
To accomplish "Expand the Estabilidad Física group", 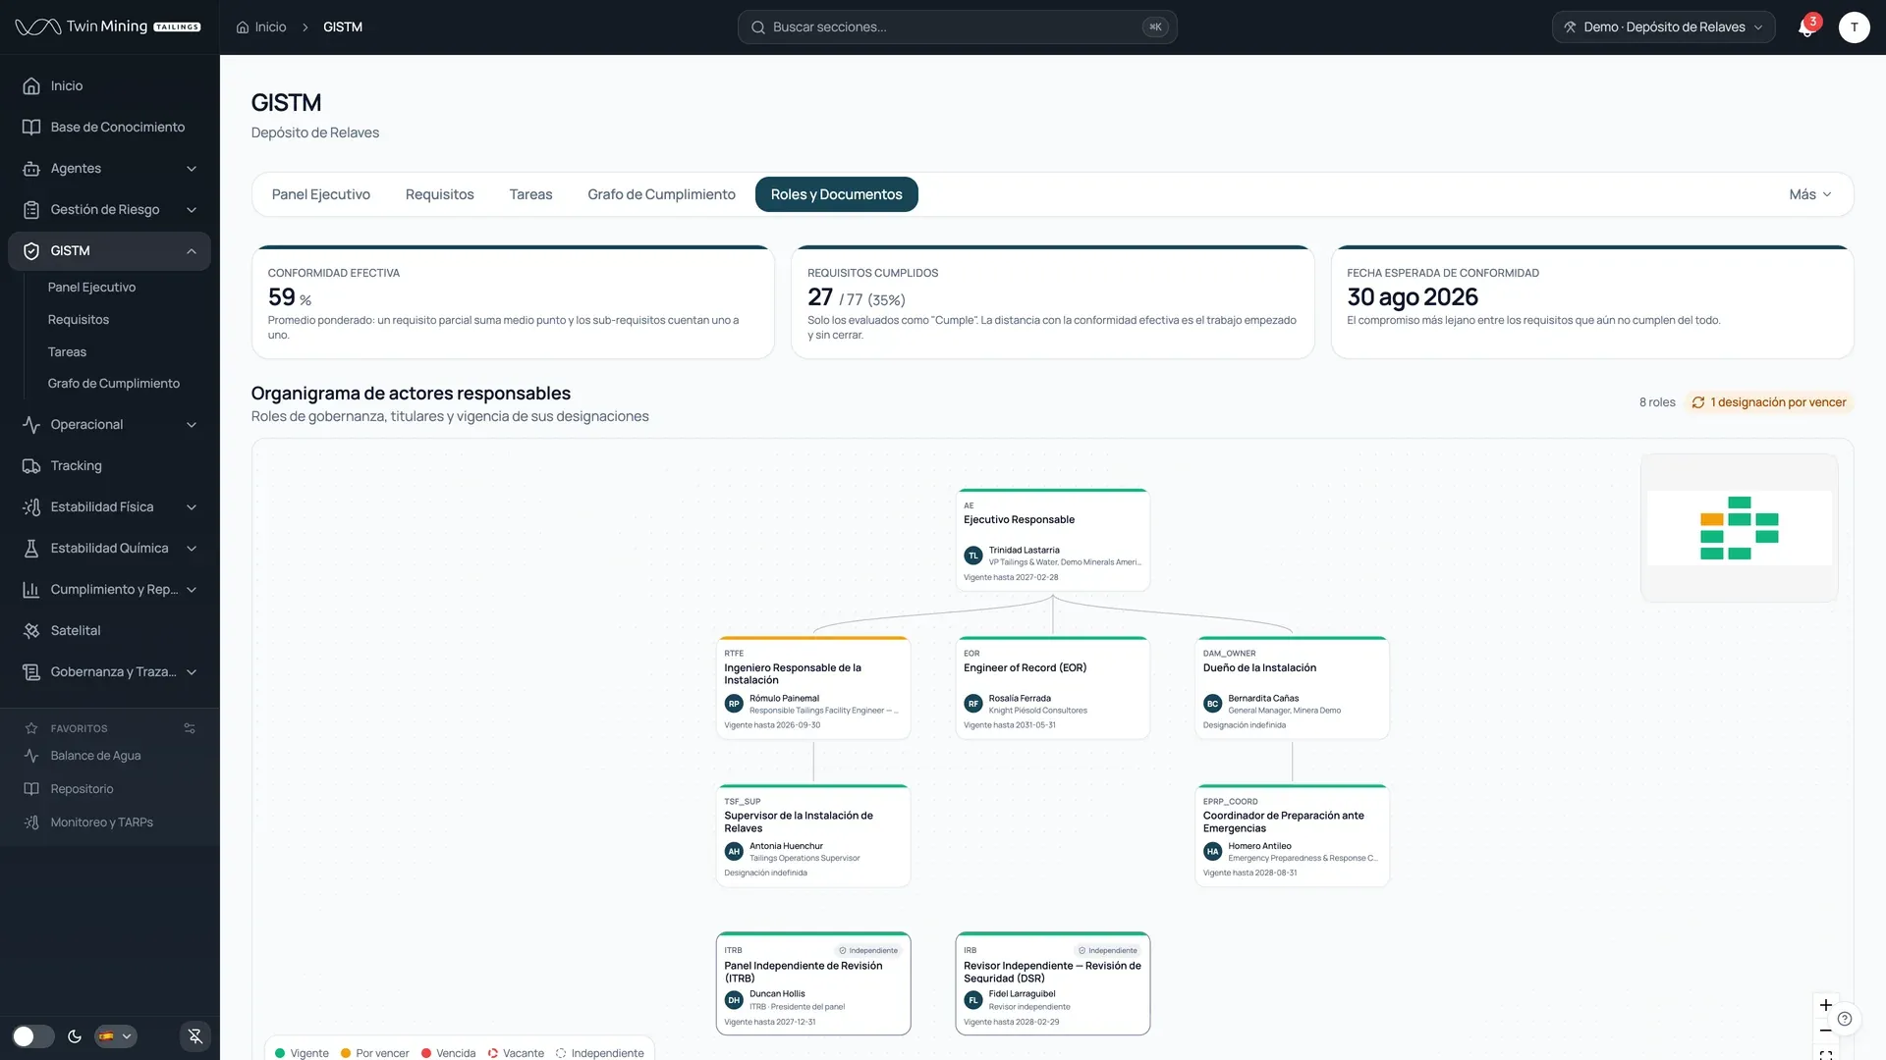I will tap(109, 507).
